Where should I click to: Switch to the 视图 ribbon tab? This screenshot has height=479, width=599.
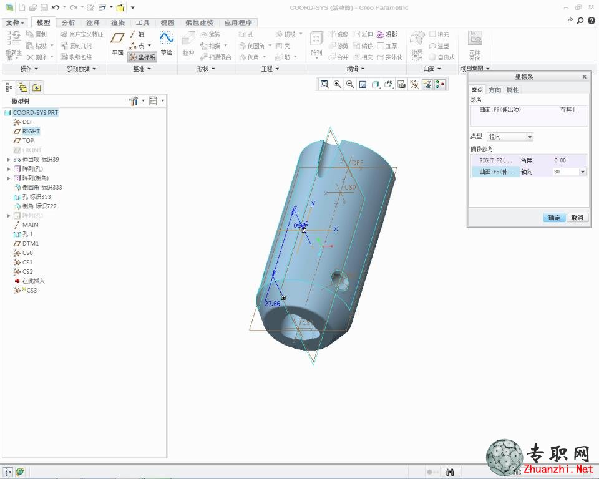(x=167, y=22)
